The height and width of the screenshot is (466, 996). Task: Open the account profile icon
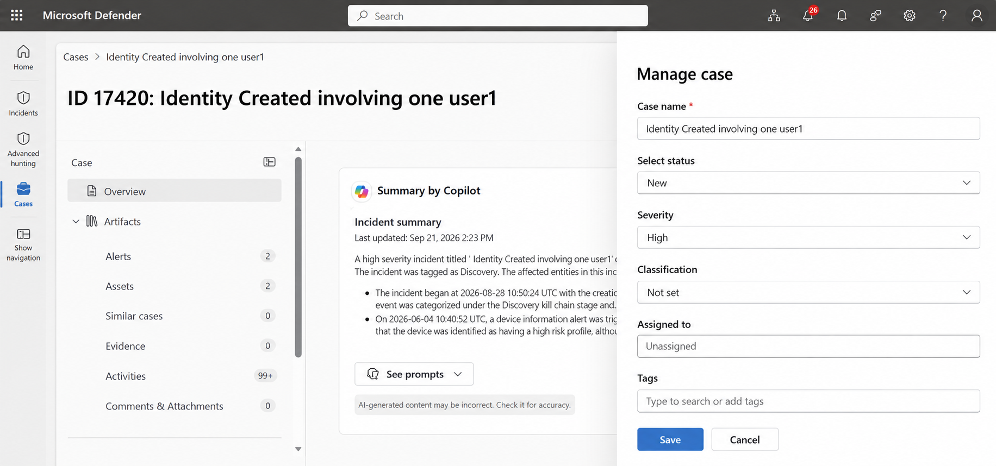coord(977,16)
